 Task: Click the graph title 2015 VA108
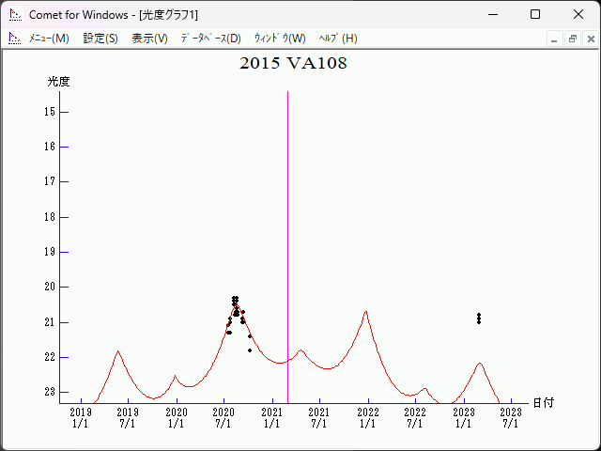pos(293,64)
